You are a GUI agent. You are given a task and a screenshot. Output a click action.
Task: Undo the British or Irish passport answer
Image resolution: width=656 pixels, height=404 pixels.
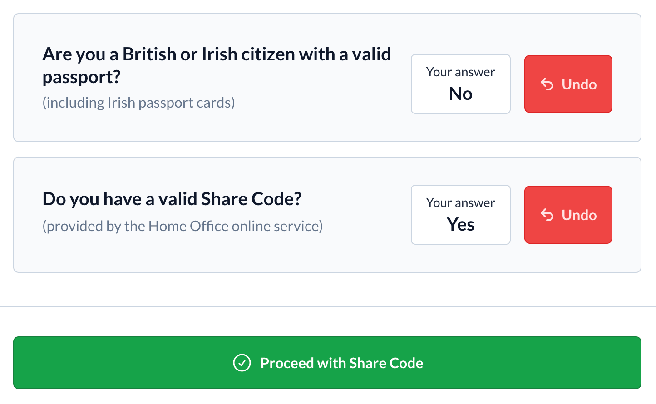click(568, 84)
